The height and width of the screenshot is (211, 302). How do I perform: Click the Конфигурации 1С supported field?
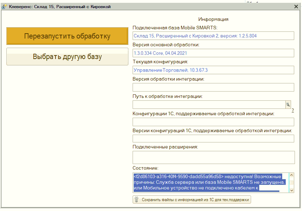point(213,122)
